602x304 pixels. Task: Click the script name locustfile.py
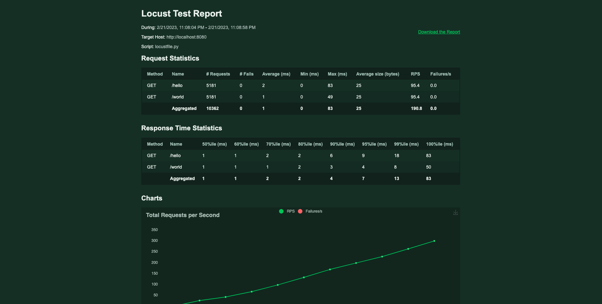pyautogui.click(x=166, y=47)
